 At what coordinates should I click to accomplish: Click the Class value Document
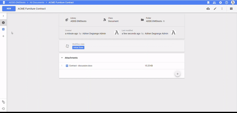coord(113,21)
